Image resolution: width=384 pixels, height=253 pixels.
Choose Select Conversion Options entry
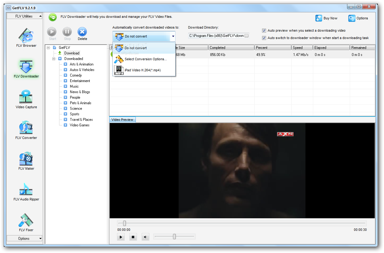(144, 59)
